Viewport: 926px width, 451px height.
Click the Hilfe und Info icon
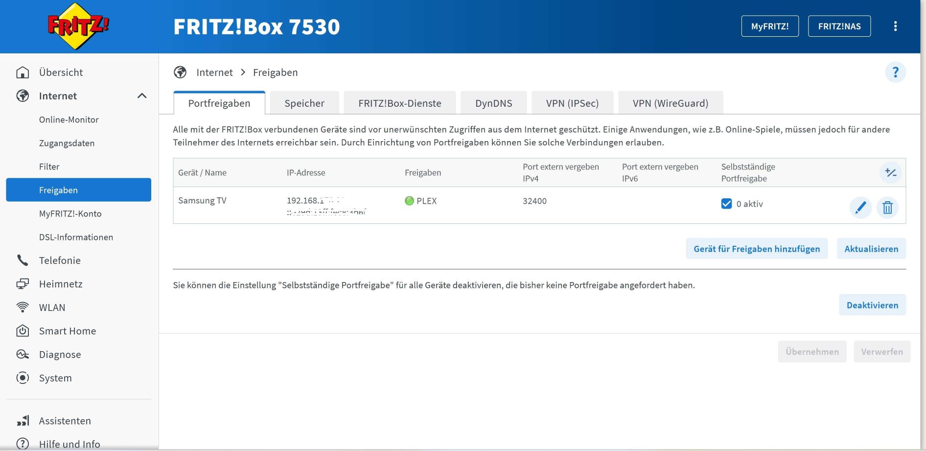(x=23, y=444)
